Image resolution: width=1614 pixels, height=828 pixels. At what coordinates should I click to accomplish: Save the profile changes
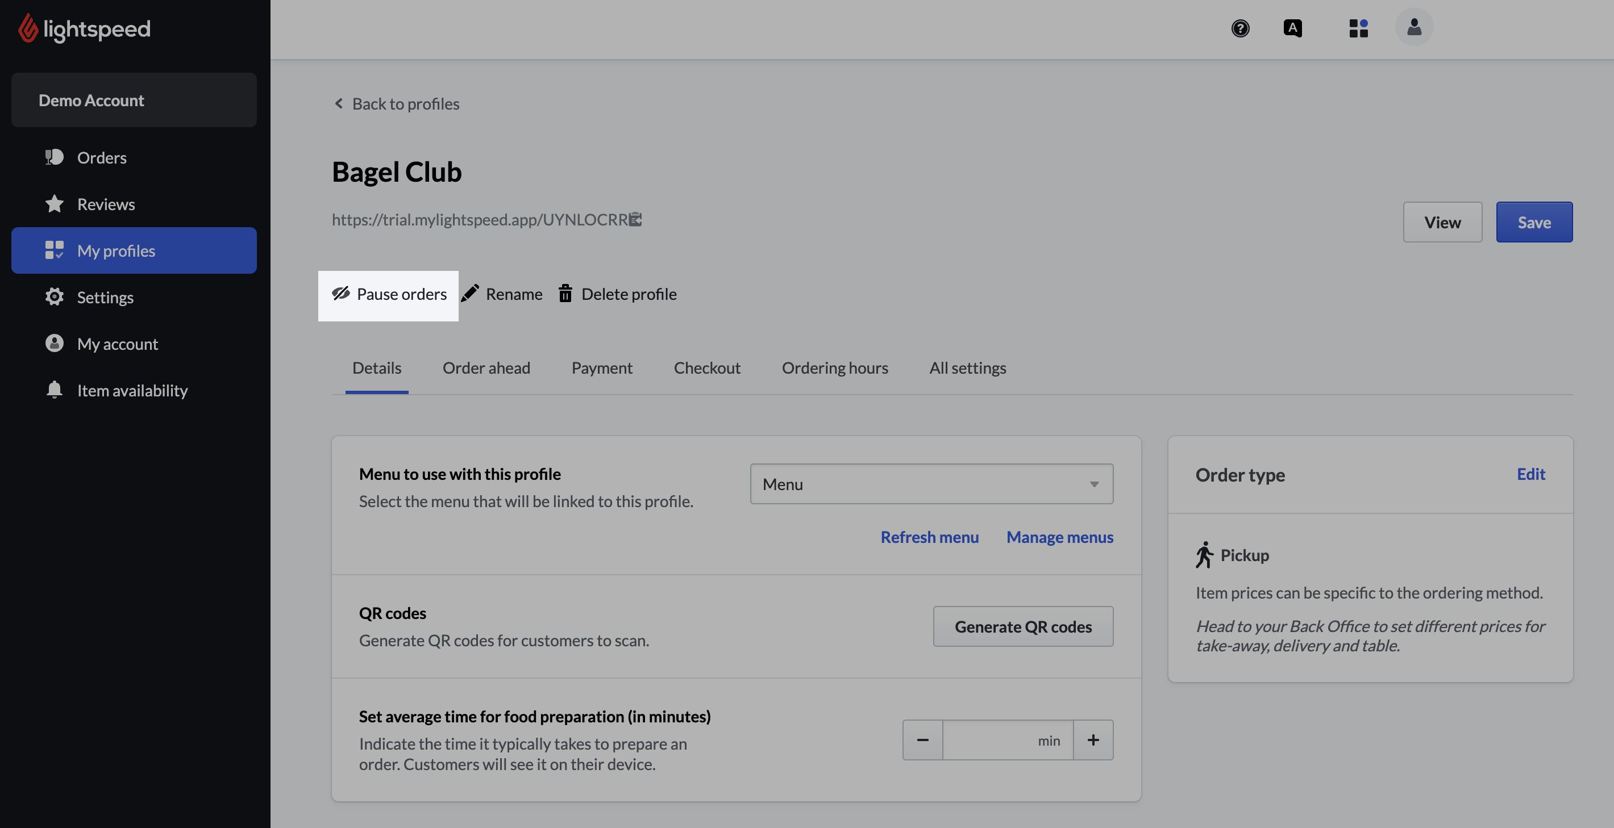(x=1534, y=221)
